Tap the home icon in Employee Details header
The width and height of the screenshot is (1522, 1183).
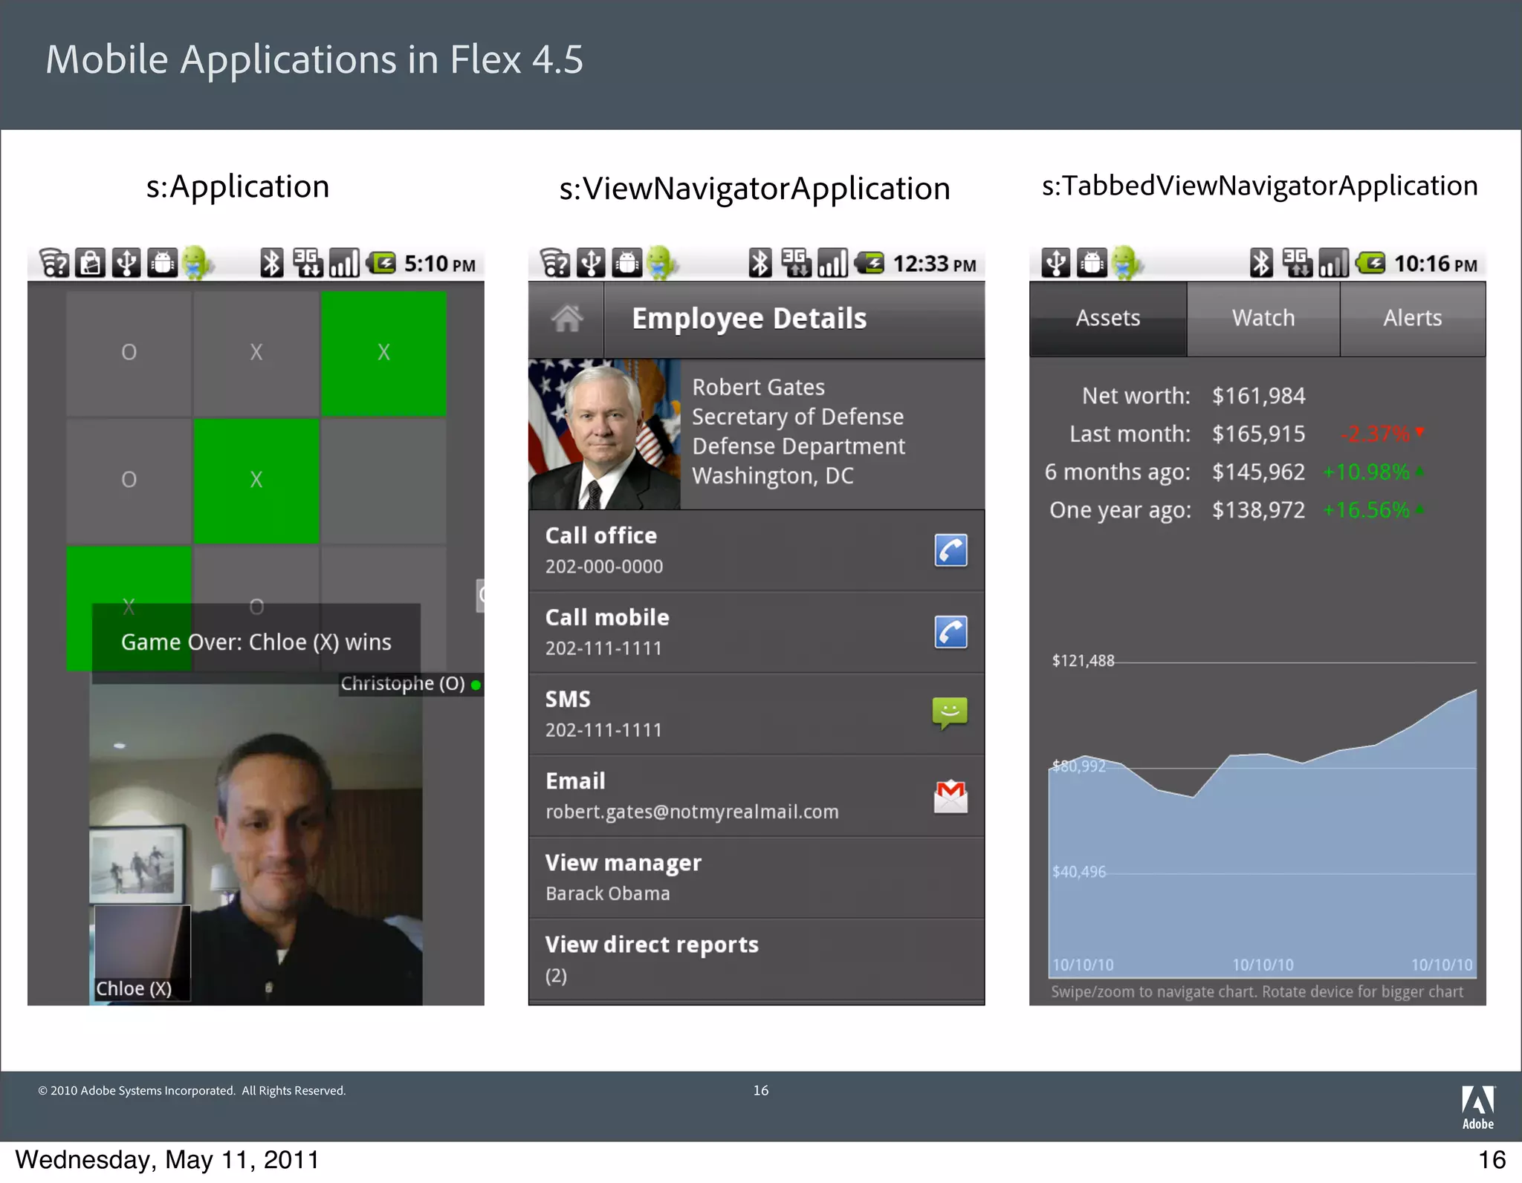click(x=567, y=319)
